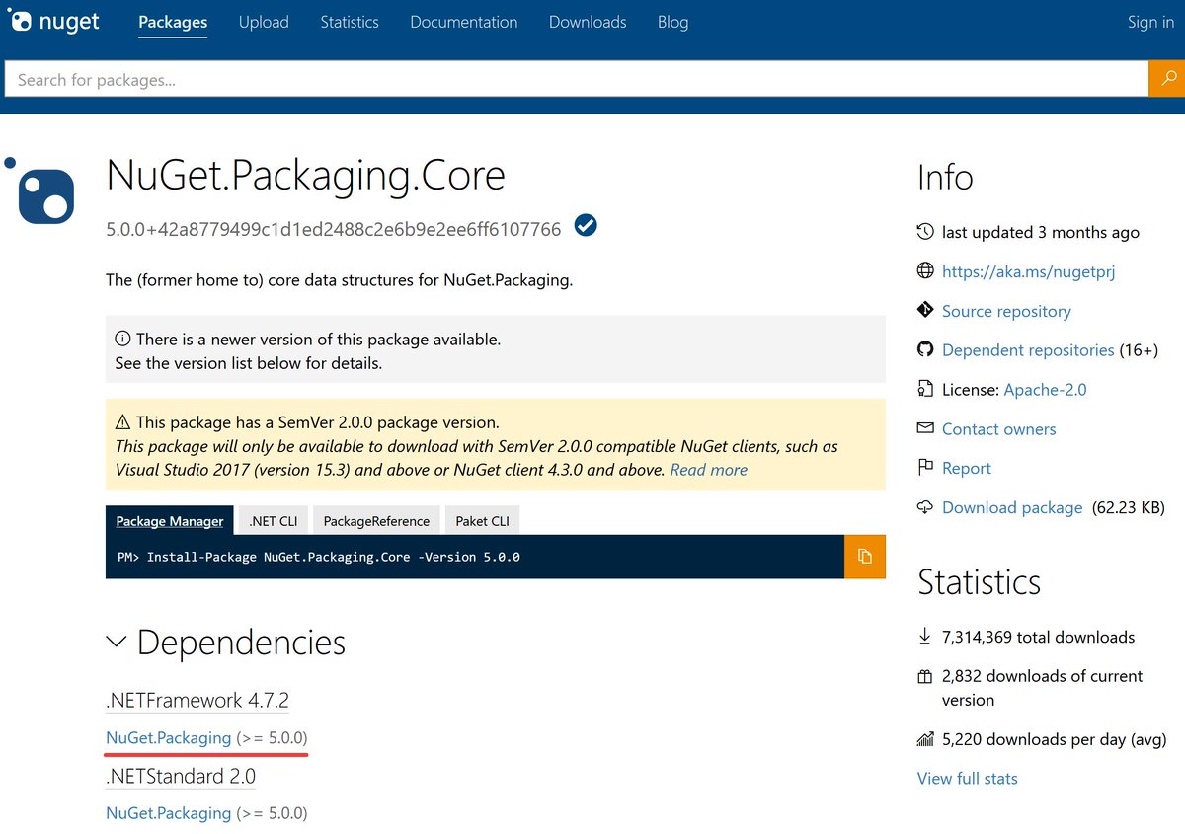The height and width of the screenshot is (834, 1185).
Task: Click the cloud download icon
Action: (925, 507)
